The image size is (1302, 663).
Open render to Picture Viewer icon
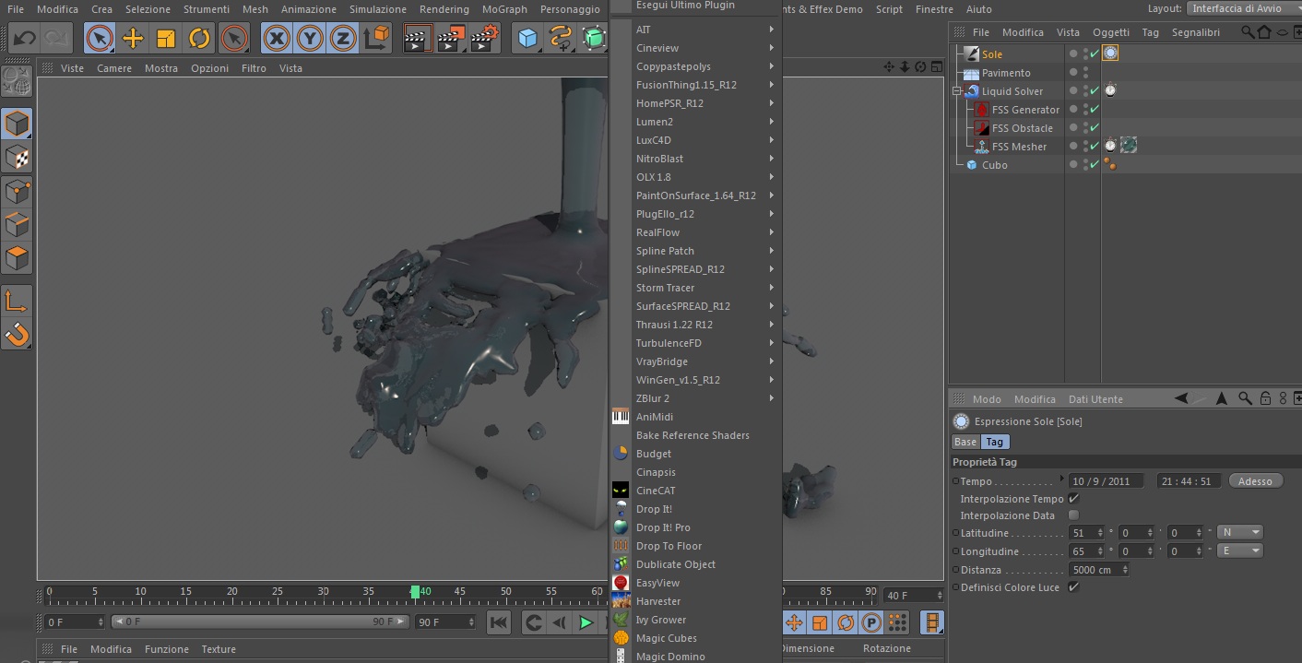click(x=451, y=39)
